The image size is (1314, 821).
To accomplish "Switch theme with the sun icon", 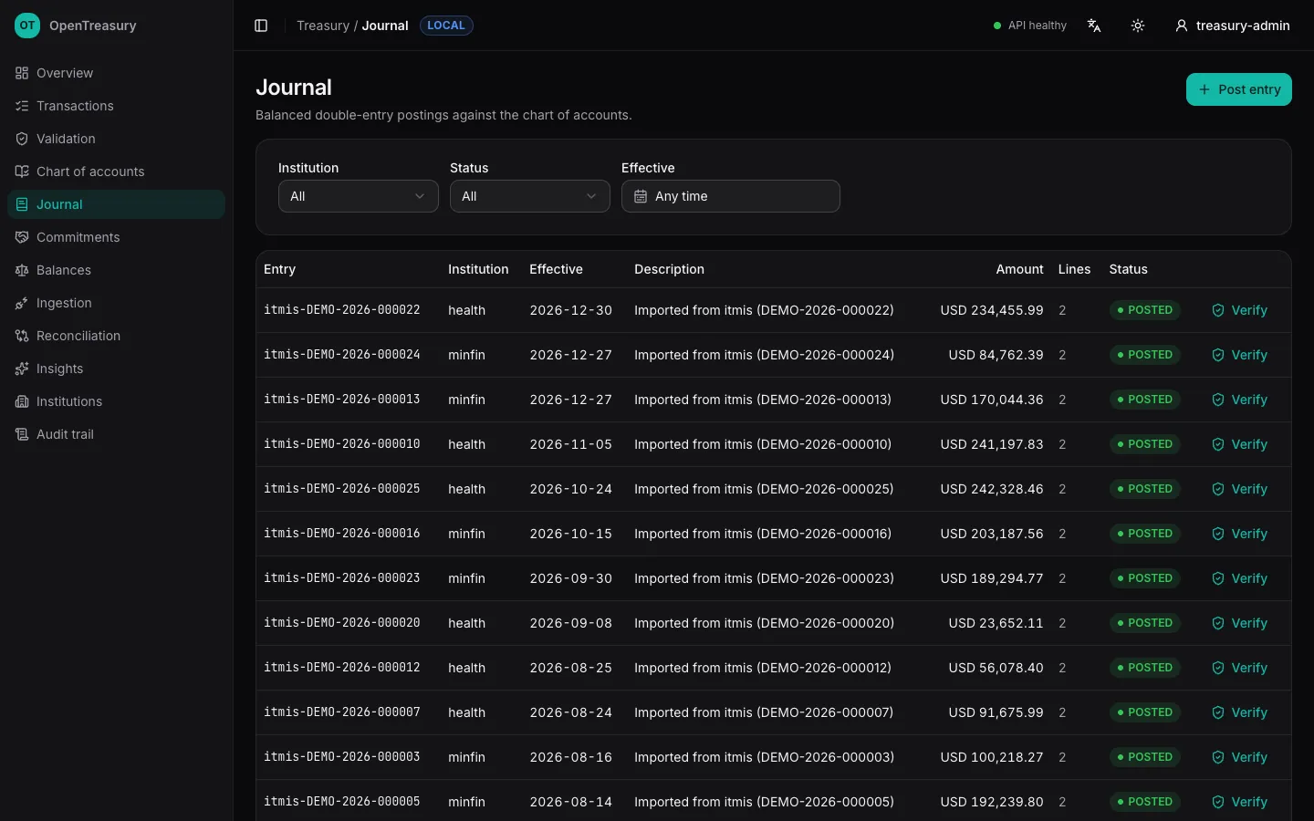I will 1138,26.
